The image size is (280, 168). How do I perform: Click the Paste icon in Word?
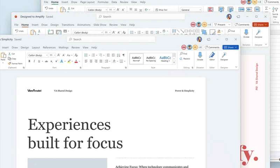click(3, 55)
